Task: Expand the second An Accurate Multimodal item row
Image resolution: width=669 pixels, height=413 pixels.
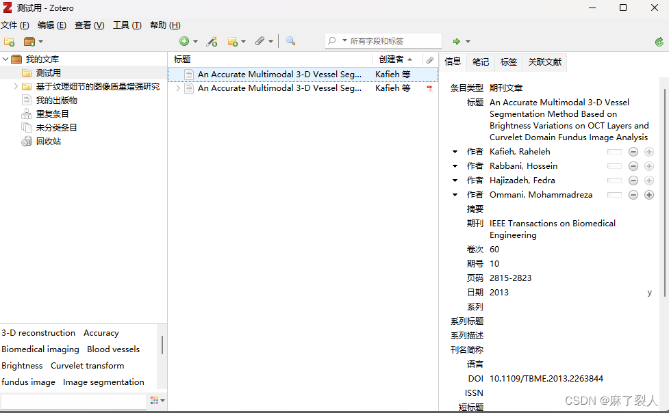Action: (x=178, y=88)
